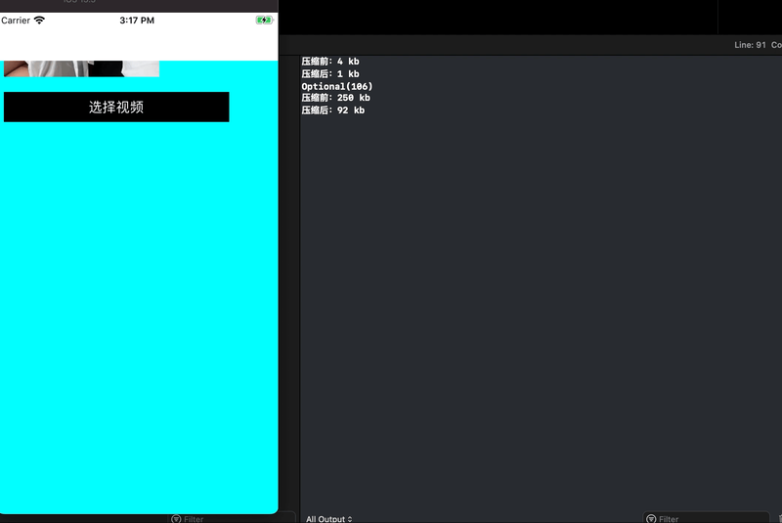
Task: Click console line 压缩前: 4 kb
Action: pos(330,62)
